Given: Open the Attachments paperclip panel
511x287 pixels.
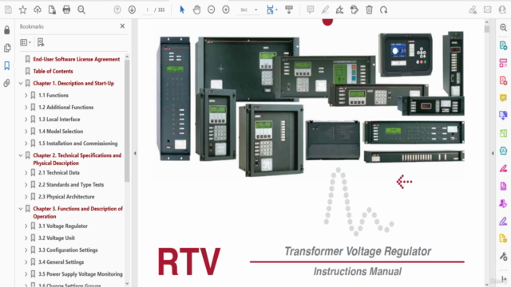Looking at the screenshot, I should [7, 83].
